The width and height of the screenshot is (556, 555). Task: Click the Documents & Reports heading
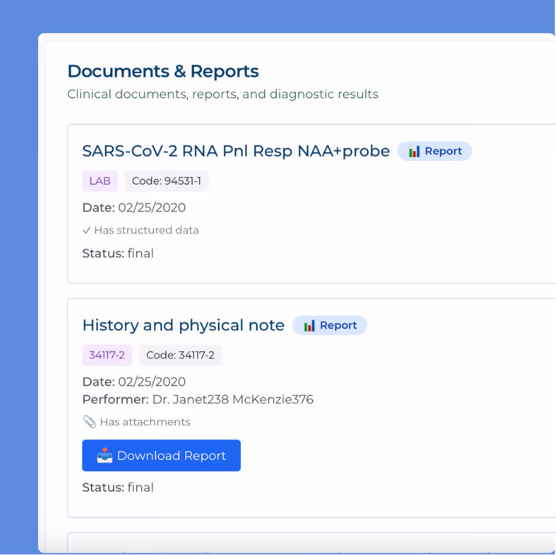click(163, 71)
